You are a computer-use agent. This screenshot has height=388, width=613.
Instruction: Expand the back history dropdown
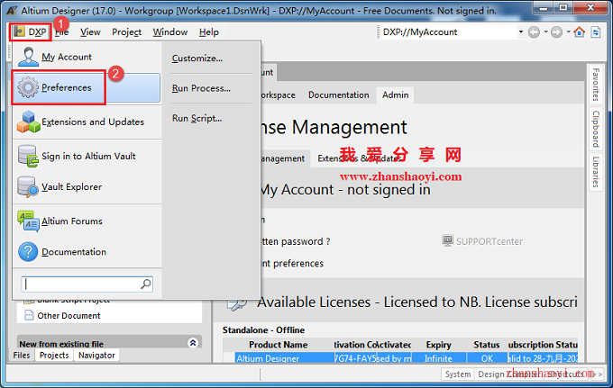[x=545, y=32]
